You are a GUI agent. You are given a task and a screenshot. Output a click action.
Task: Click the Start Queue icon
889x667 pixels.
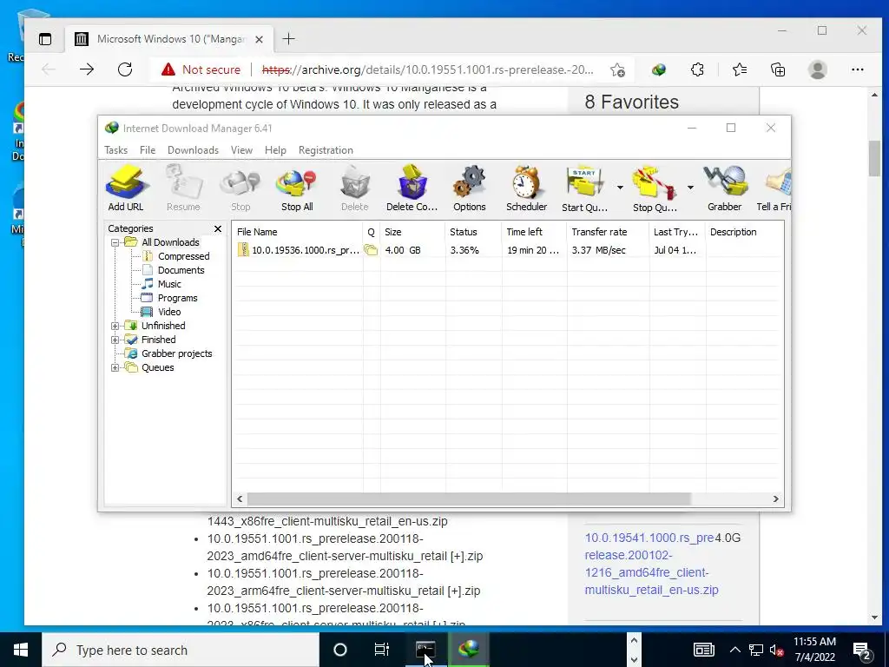pos(584,188)
